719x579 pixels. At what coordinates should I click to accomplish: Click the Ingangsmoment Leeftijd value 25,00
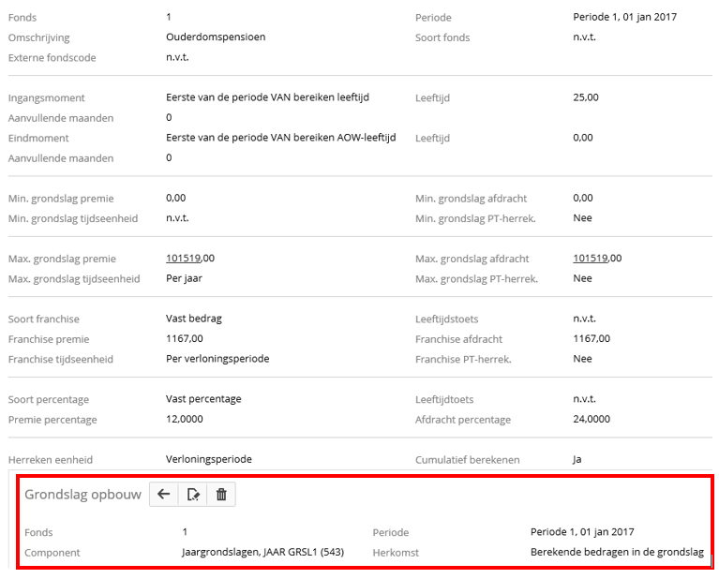tap(586, 97)
